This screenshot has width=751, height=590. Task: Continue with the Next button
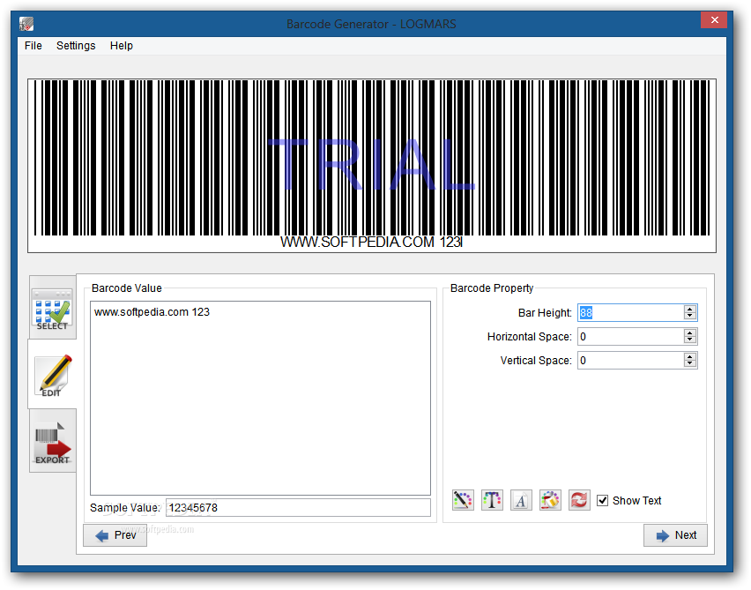click(x=675, y=535)
